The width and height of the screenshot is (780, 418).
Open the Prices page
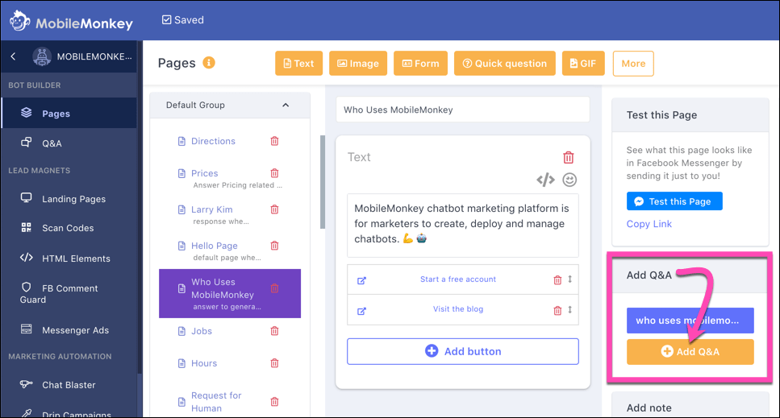click(204, 173)
